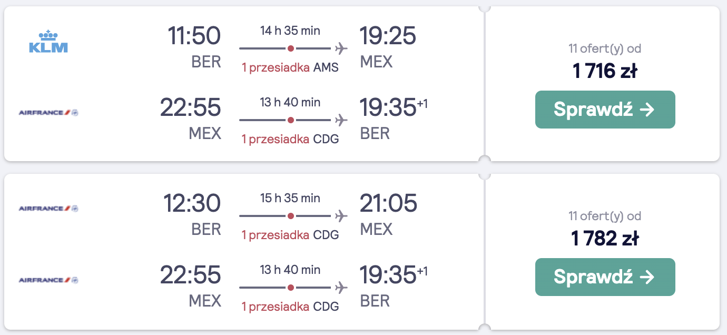Image resolution: width=727 pixels, height=335 pixels.
Task: Click the 14 h 35 min duration label
Action: point(290,31)
